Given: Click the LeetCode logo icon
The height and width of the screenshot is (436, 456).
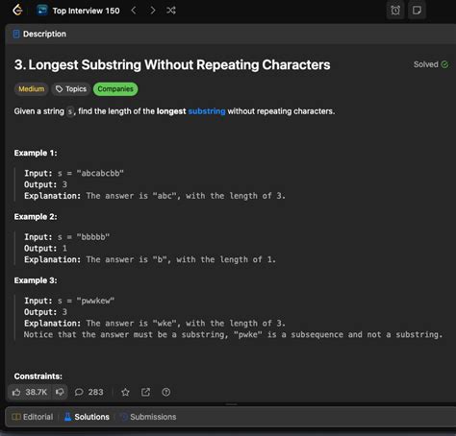Looking at the screenshot, I should [17, 11].
